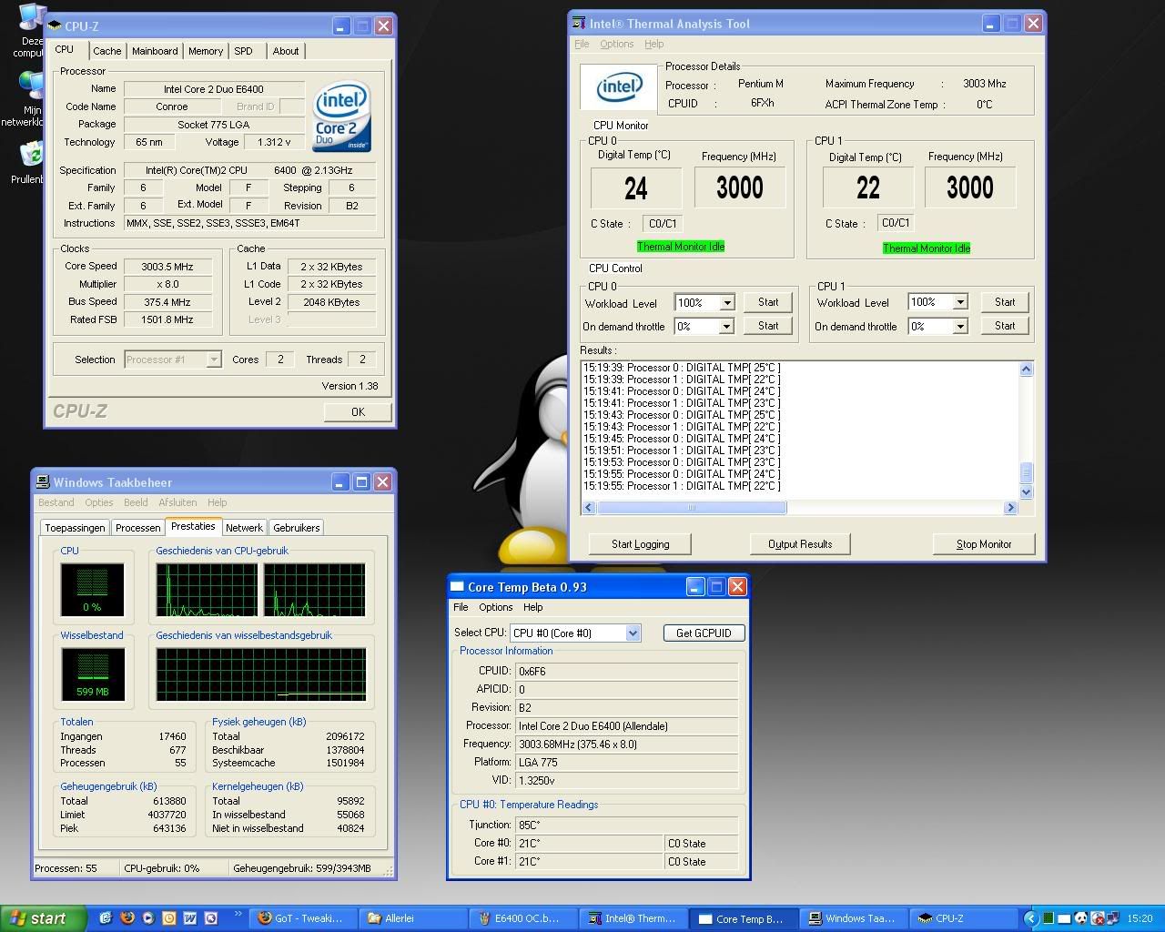The width and height of the screenshot is (1165, 932).
Task: Expand hidden system tray icons arrow
Action: (x=1031, y=918)
